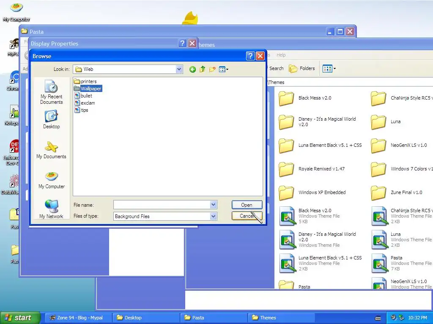Select the Zune Final v1.0 folder
This screenshot has width=433, height=324.
(x=397, y=192)
